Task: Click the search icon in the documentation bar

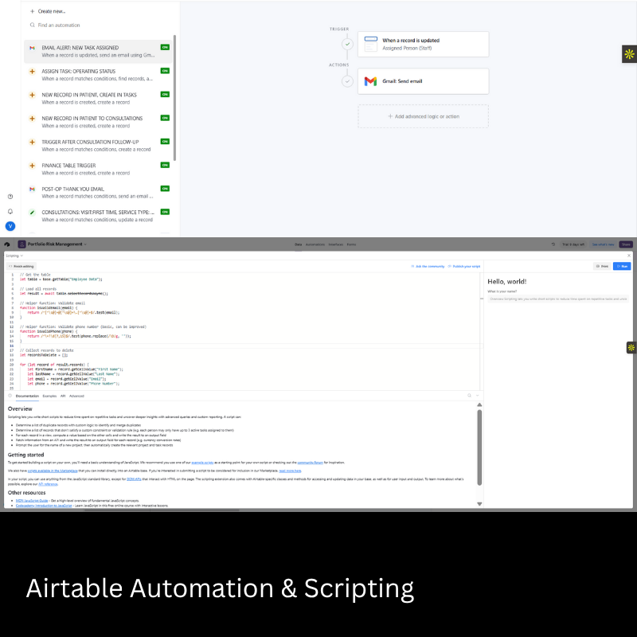Action: (469, 396)
